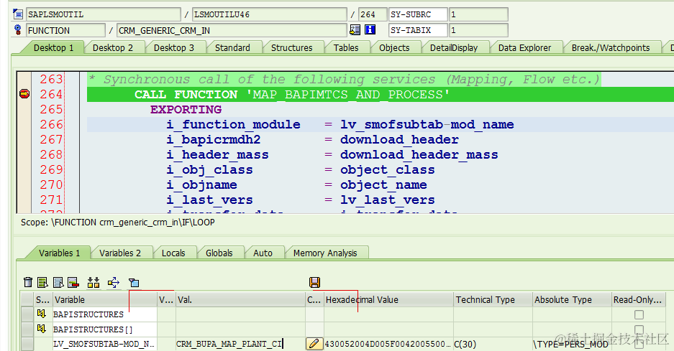Click the CRM_GENERIC_CRM_IN field
The image size is (674, 351).
click(231, 30)
